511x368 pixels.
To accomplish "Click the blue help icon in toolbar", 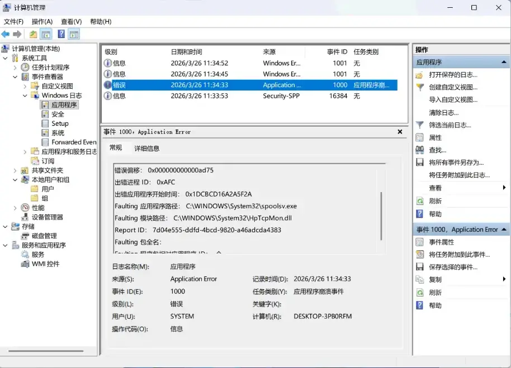I will click(61, 34).
